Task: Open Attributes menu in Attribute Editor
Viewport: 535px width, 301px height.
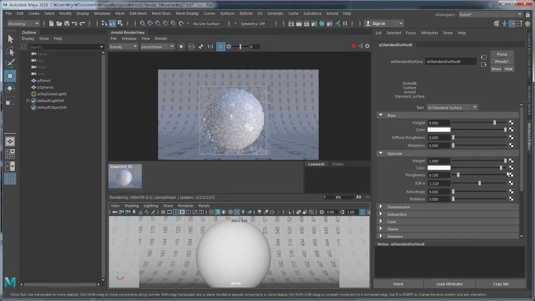Action: coord(429,33)
